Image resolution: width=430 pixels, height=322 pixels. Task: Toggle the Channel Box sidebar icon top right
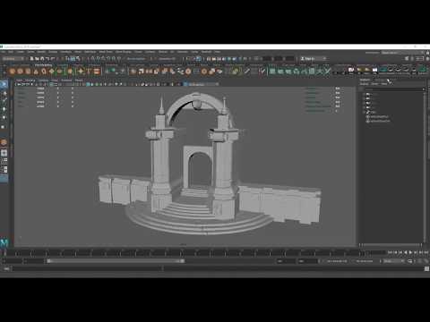pyautogui.click(x=428, y=59)
